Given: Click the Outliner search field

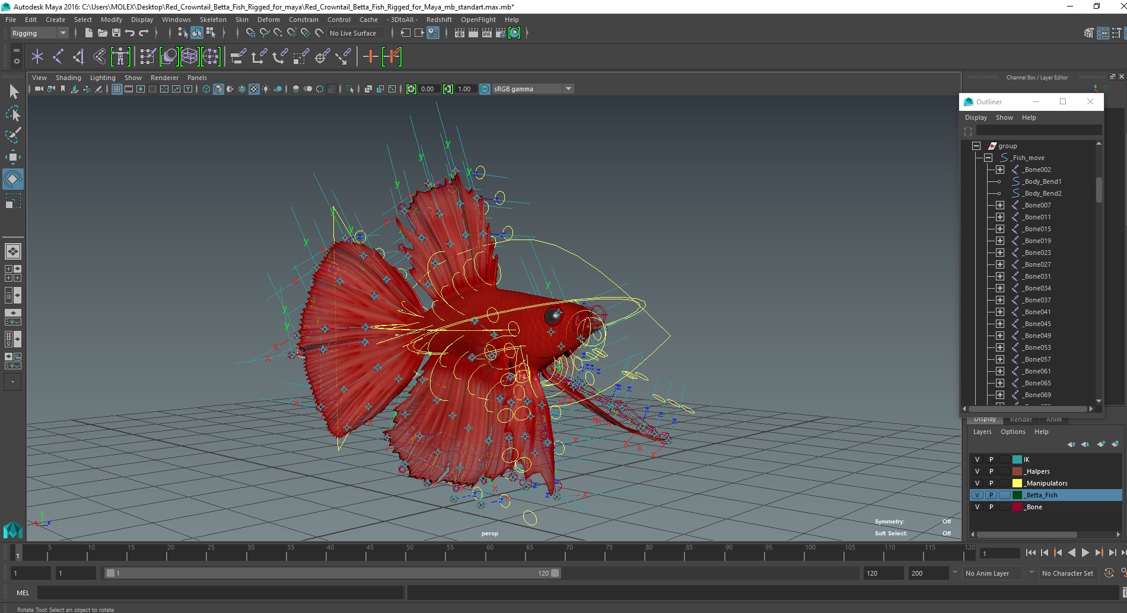Looking at the screenshot, I should [x=1039, y=130].
